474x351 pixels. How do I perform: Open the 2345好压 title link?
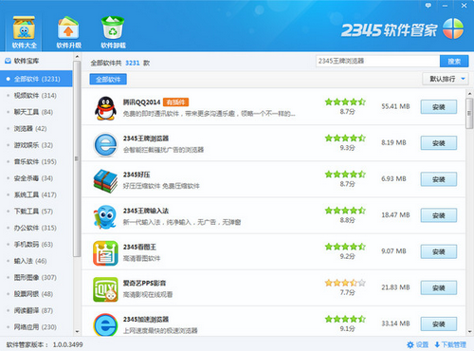tap(137, 175)
